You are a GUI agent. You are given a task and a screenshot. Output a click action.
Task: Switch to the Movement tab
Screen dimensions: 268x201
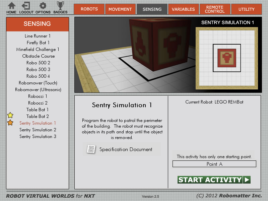[120, 9]
